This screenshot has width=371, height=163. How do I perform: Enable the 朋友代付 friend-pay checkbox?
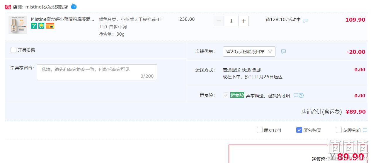pos(260,130)
